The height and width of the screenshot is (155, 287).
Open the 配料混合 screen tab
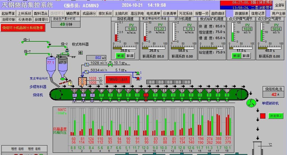pyautogui.click(x=41, y=13)
